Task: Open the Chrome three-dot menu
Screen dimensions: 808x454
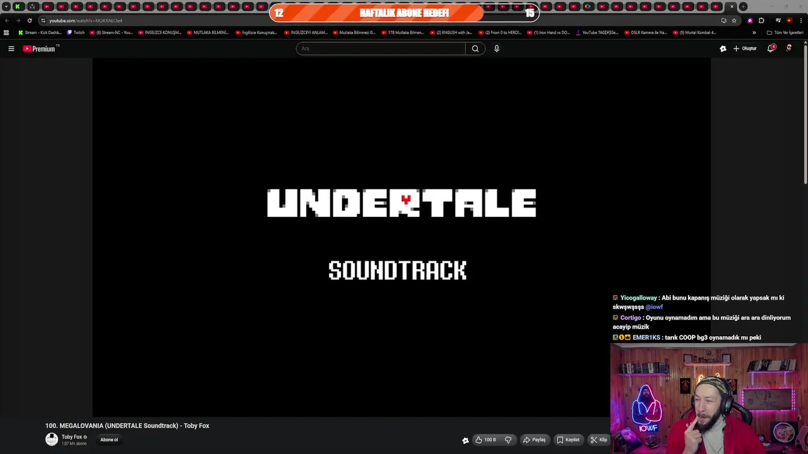Action: tap(800, 20)
